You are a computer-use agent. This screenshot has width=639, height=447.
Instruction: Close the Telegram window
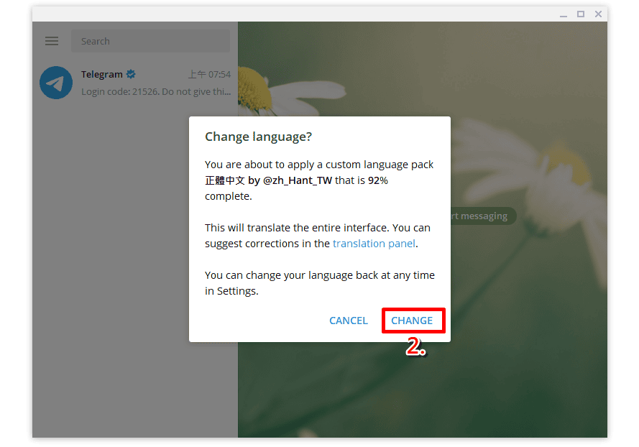(x=598, y=14)
